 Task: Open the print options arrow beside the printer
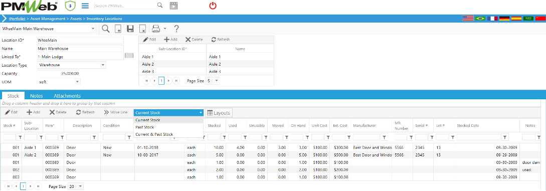pyautogui.click(x=165, y=29)
